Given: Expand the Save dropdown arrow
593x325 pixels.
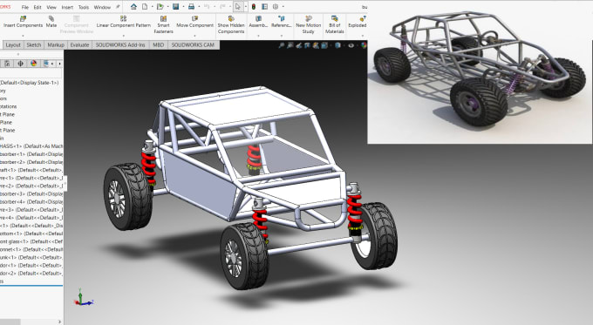Looking at the screenshot, I should point(183,7).
